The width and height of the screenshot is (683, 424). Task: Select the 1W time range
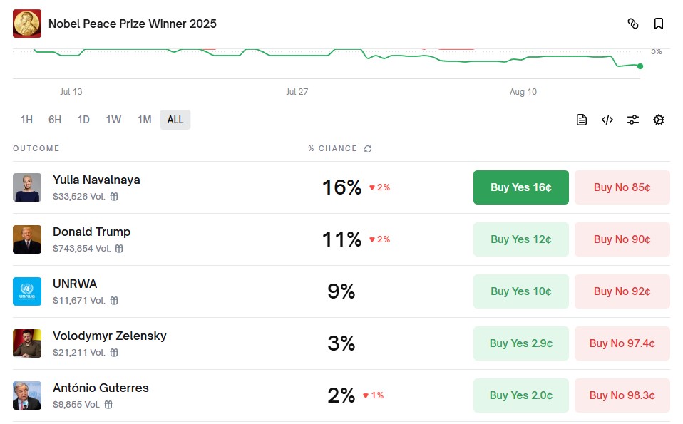point(113,120)
